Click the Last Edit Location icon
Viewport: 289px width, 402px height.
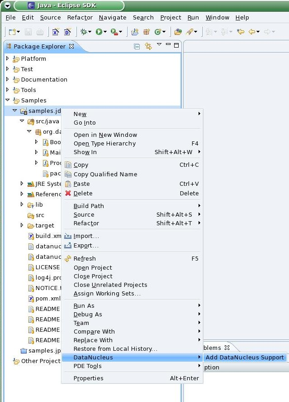tap(241, 32)
